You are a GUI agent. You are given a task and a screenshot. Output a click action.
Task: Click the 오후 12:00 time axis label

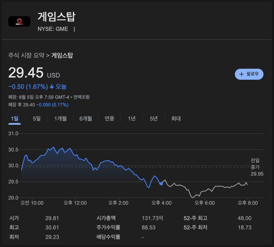click(x=75, y=203)
